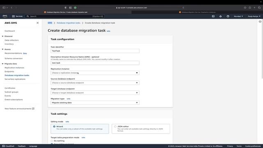Open Database migration tasks in the sidebar
The image size is (263, 148).
tap(17, 75)
